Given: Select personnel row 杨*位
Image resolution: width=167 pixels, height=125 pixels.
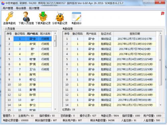Looking at the screenshot, I should point(28,80).
